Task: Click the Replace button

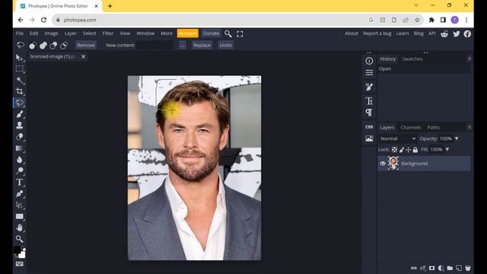Action: pos(202,46)
